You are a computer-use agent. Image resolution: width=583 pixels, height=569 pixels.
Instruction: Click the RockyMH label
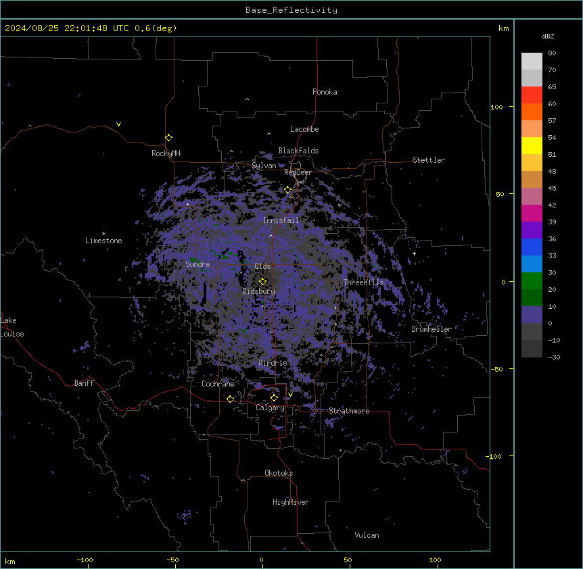pyautogui.click(x=166, y=153)
